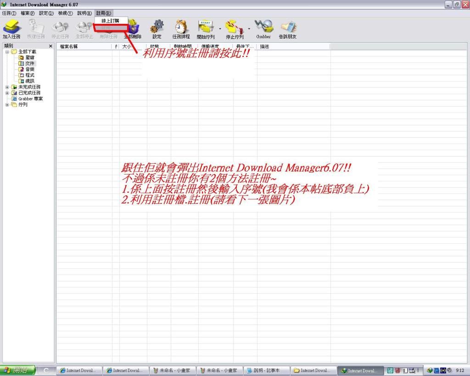Launch the Grabber tool icon
This screenshot has width=470, height=376.
pos(263,28)
